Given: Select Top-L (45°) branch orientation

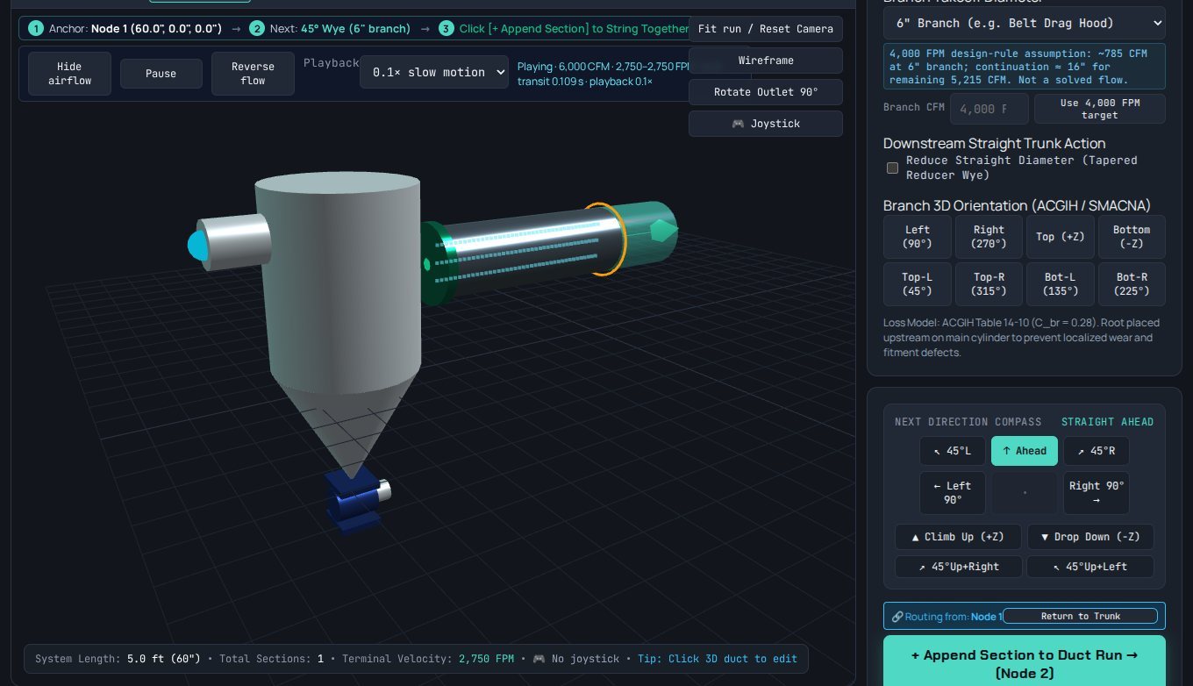Looking at the screenshot, I should click(x=918, y=284).
